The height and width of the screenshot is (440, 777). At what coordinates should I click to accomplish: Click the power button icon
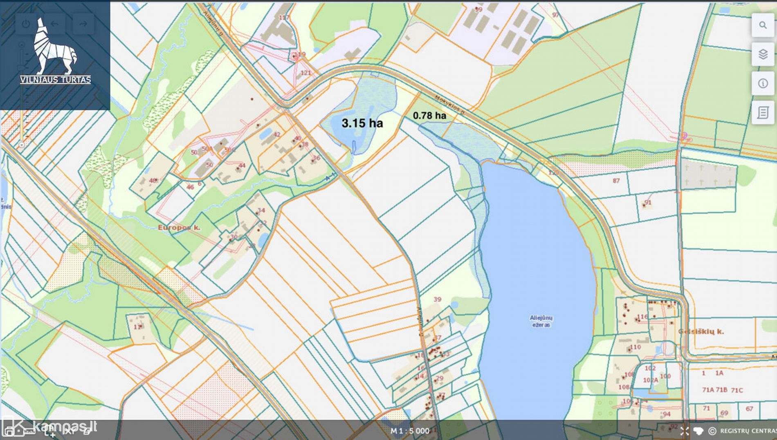[26, 24]
